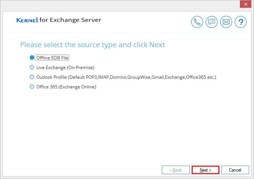
Task: Choose the Live Exchange (On-Premise) radio button
Action: click(32, 67)
